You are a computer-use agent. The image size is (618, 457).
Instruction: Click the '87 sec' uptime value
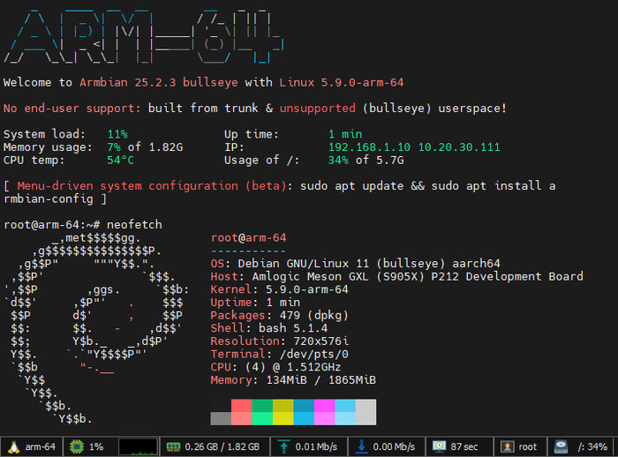coord(464,446)
